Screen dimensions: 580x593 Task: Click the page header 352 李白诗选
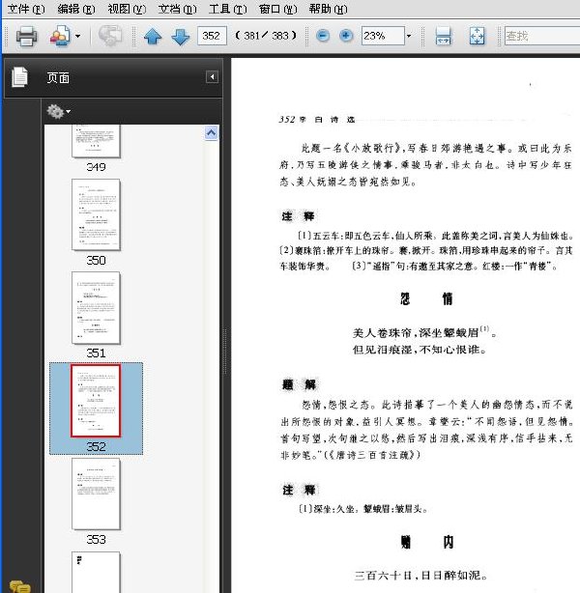click(x=317, y=120)
